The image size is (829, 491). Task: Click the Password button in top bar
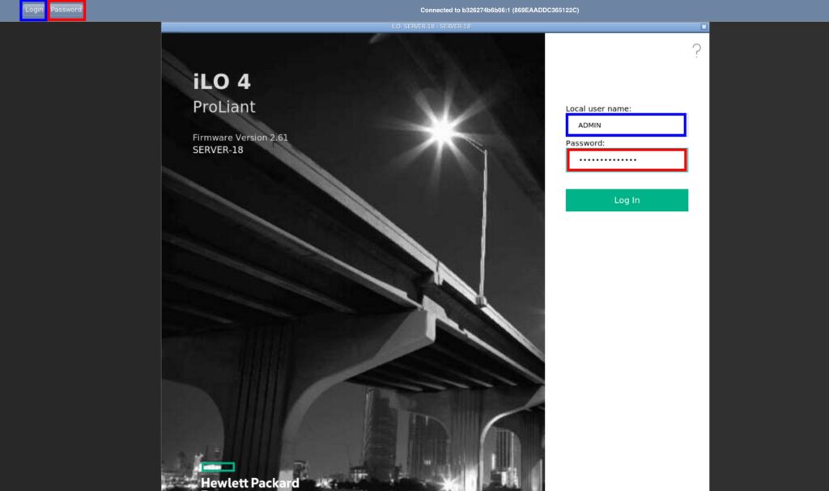(66, 10)
